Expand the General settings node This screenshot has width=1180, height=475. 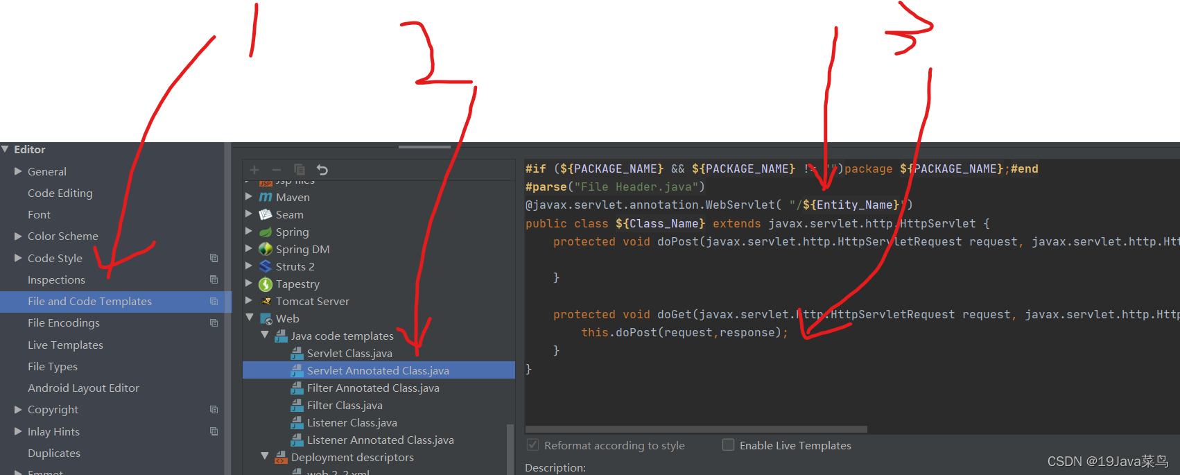click(19, 171)
